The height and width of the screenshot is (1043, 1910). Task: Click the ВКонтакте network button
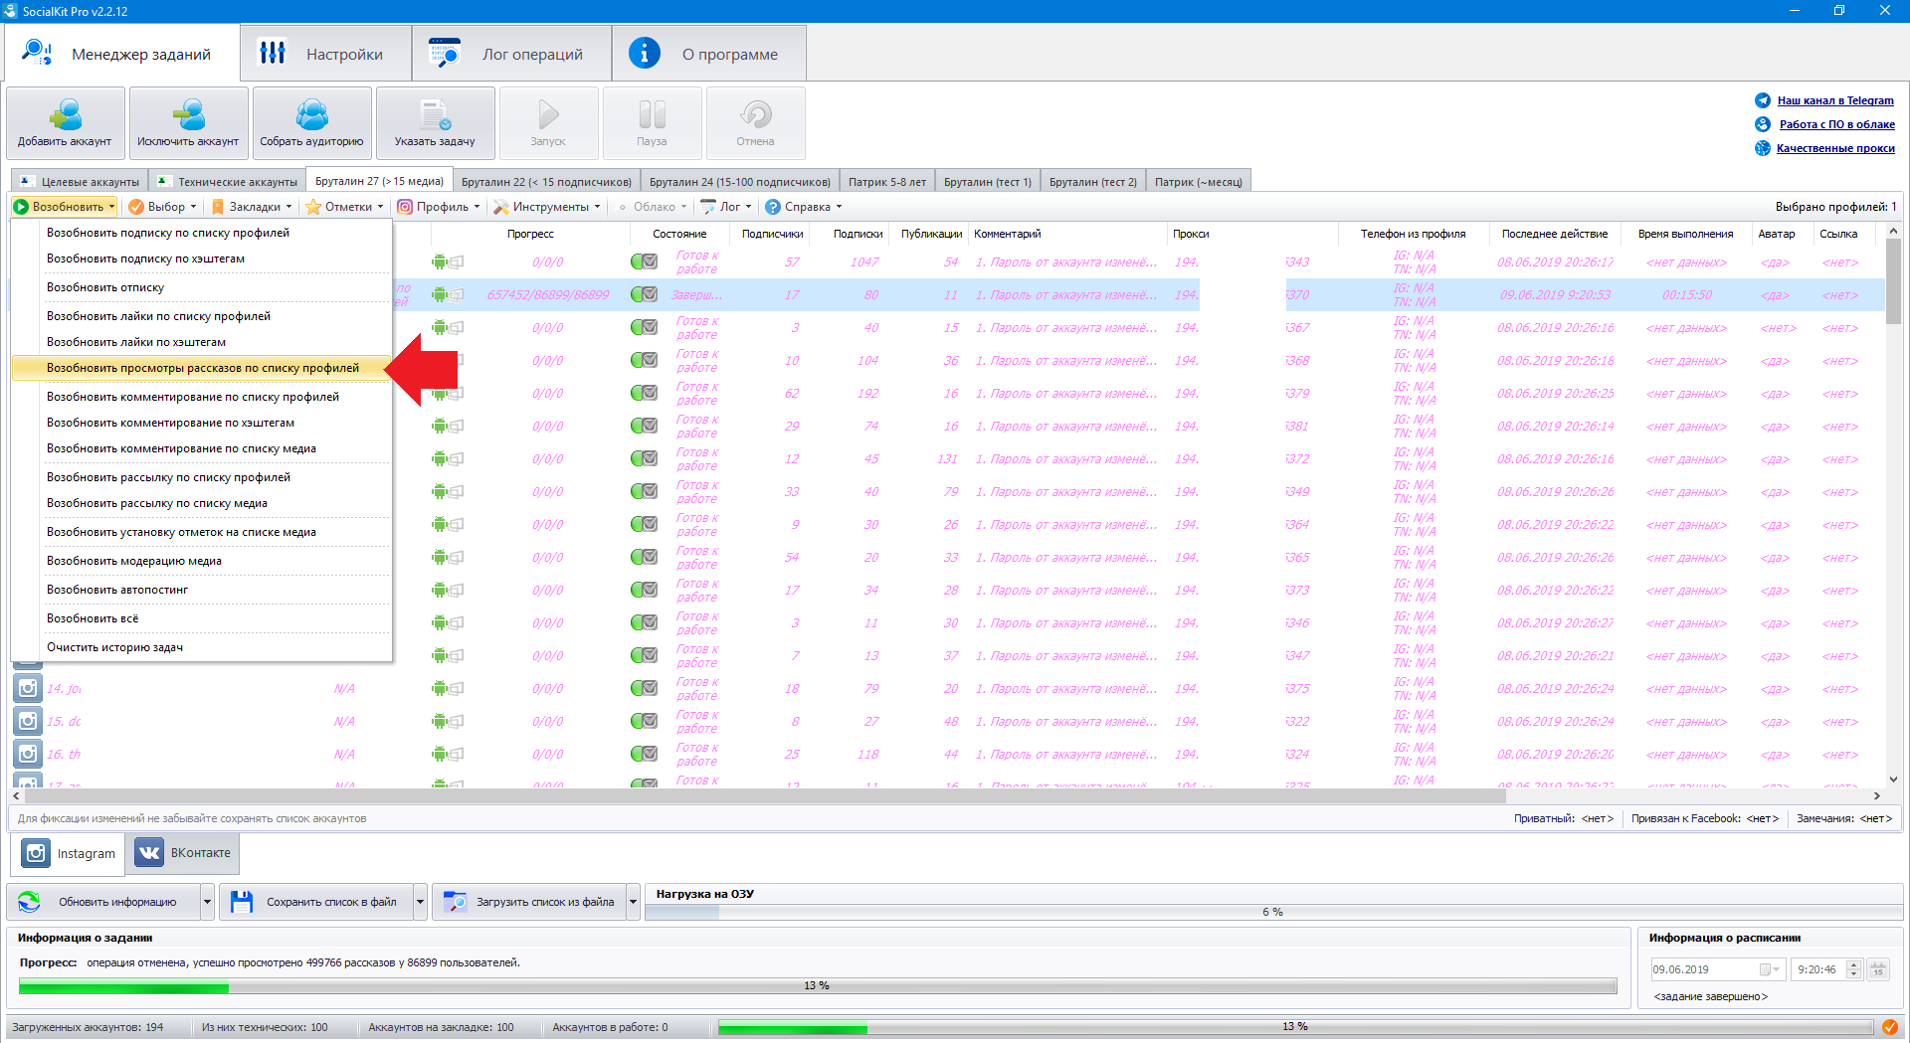point(183,853)
